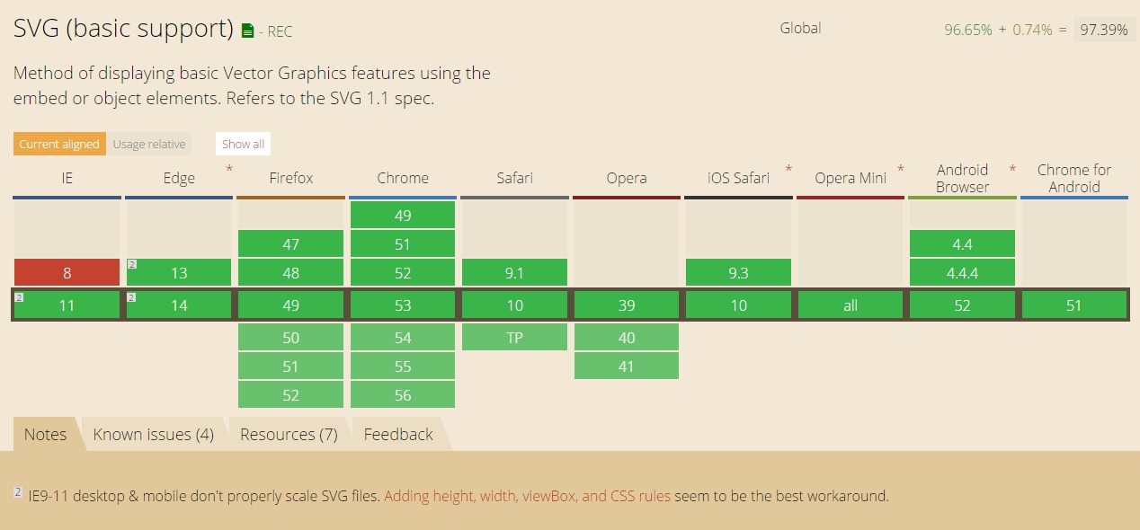Click the asterisk beside Opera Mini

[900, 169]
